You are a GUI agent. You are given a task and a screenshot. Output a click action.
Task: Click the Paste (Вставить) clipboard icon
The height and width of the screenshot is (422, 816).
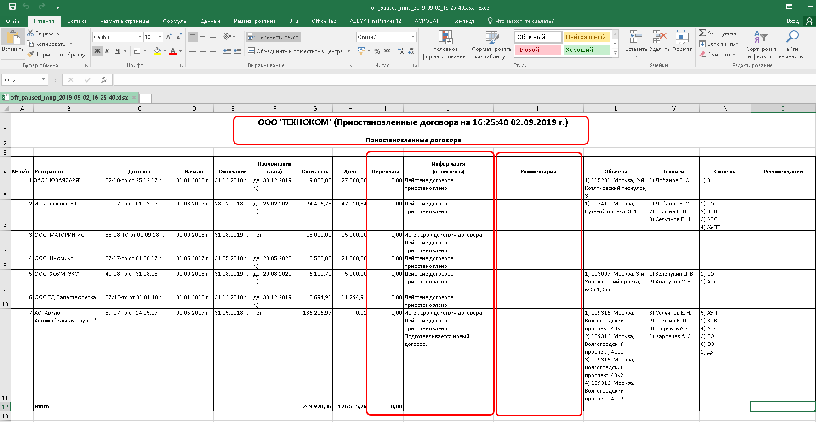click(13, 38)
